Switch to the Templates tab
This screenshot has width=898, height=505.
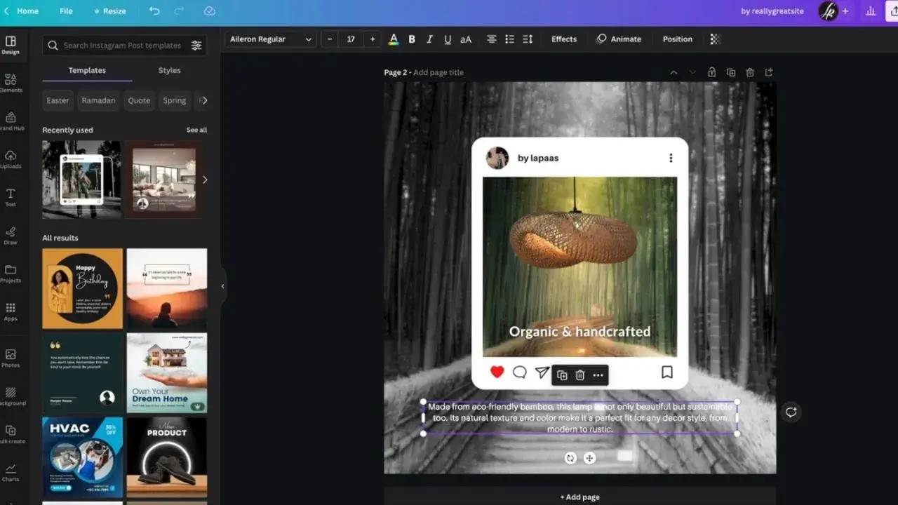tap(87, 71)
